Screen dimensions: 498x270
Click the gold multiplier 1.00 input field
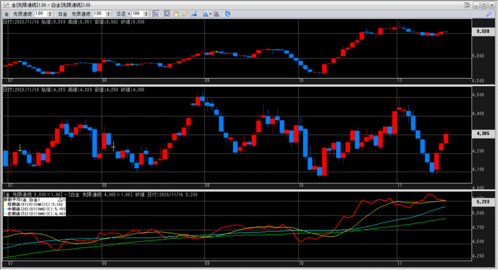(40, 14)
